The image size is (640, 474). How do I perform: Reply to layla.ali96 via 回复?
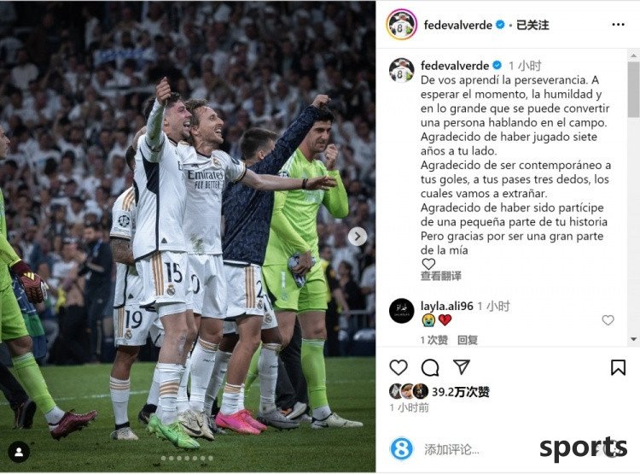pos(468,340)
